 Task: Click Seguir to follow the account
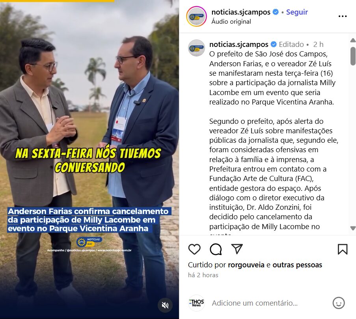tap(297, 12)
